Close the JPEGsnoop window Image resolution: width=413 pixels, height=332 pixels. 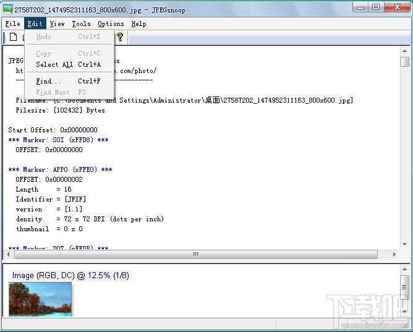coord(397,7)
